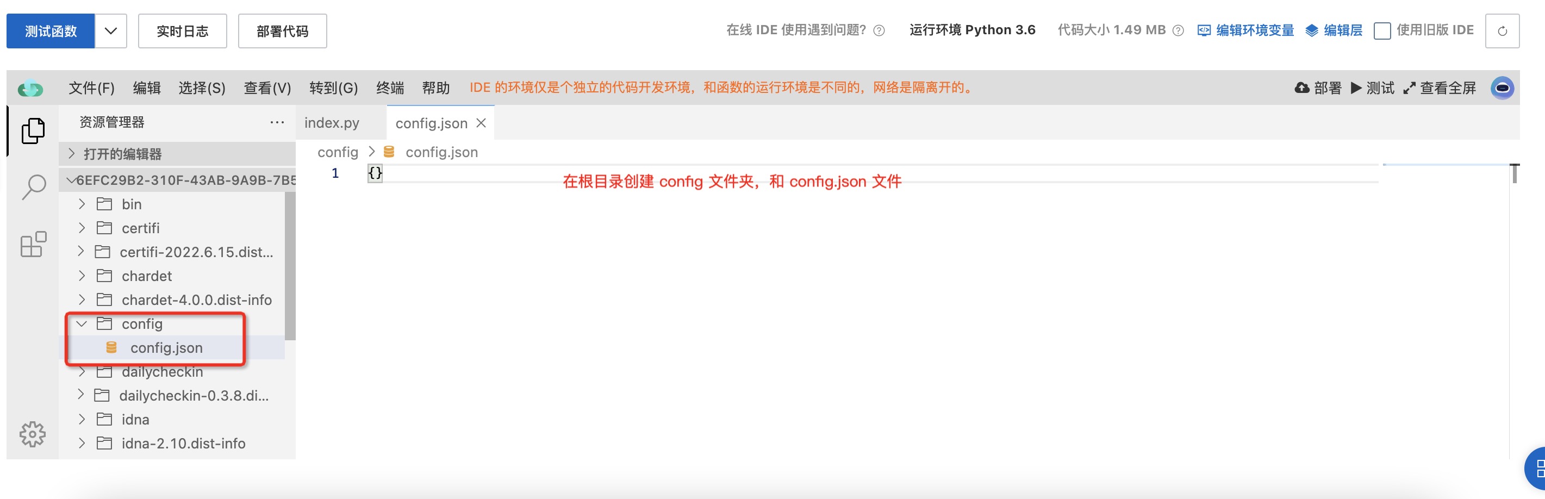The image size is (1545, 499).
Task: Click the config.json database icon in breadcrumb
Action: click(x=389, y=152)
